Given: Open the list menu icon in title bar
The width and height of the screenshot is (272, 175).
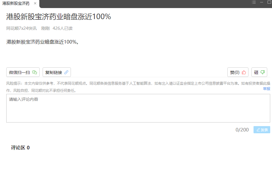Looking at the screenshot, I should 254,2.
